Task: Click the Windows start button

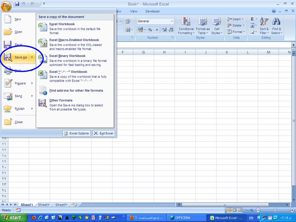Action: pyautogui.click(x=14, y=218)
